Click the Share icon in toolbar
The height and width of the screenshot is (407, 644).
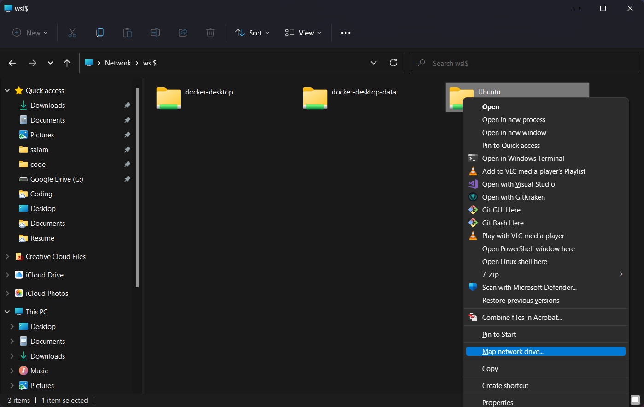coord(183,33)
